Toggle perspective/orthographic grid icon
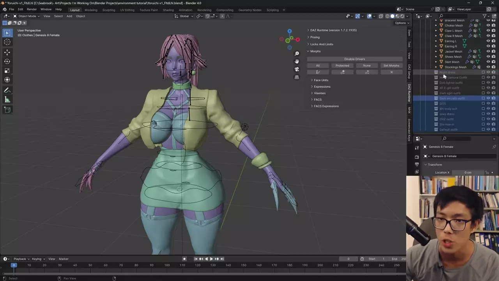The height and width of the screenshot is (281, 499). (x=297, y=77)
